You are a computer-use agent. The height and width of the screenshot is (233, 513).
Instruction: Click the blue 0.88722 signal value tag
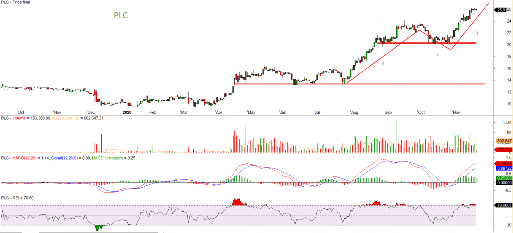tap(504, 168)
